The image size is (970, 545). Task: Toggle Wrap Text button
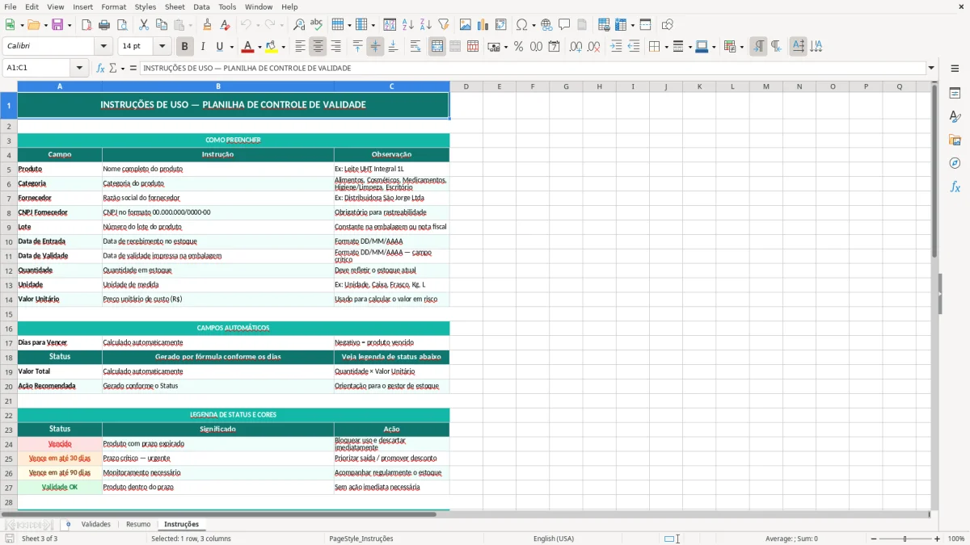click(415, 47)
